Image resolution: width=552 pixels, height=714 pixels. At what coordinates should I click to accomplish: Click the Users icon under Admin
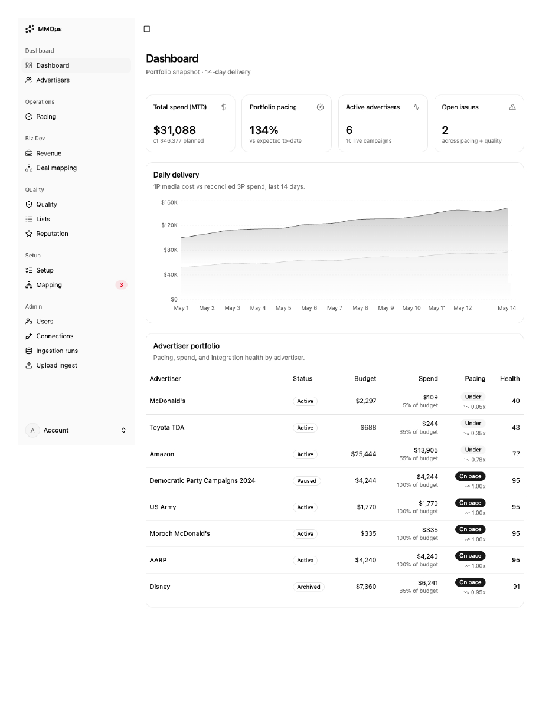coord(29,322)
